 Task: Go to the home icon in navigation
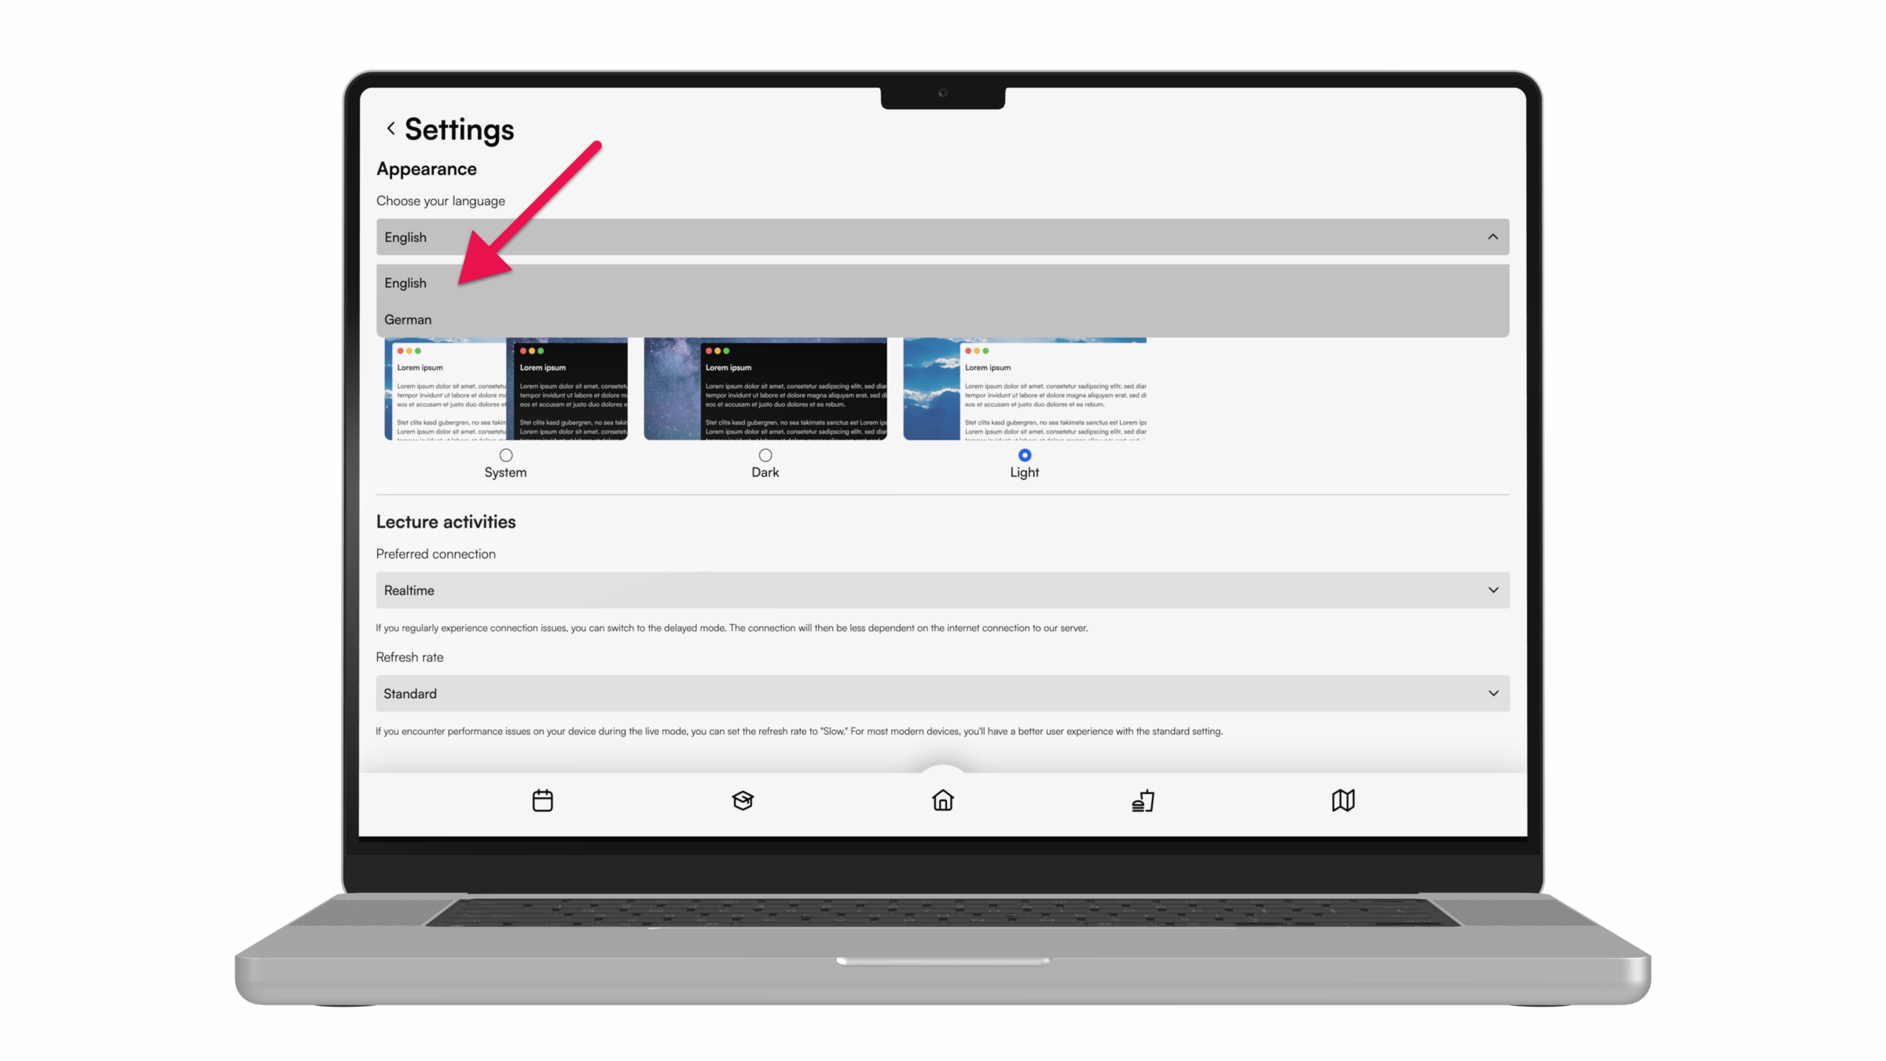click(942, 800)
